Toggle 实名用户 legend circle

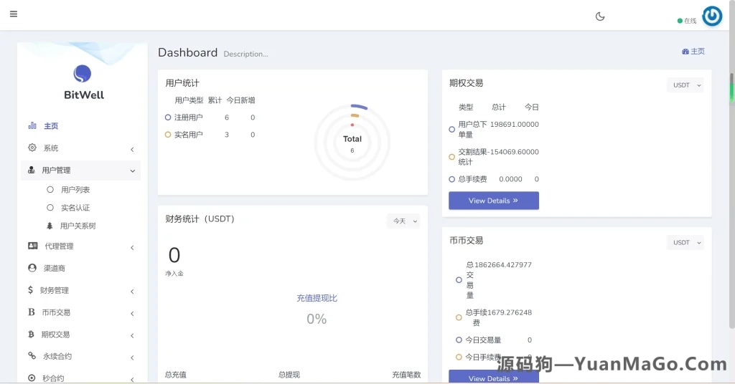(168, 135)
